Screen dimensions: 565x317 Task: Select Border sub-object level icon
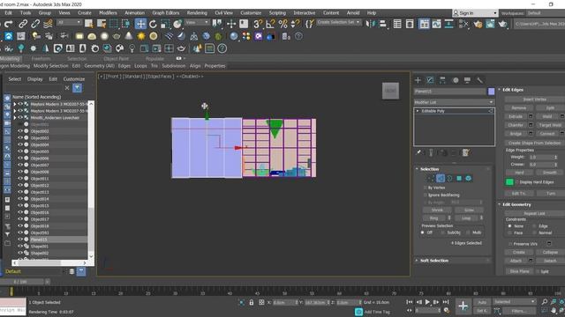[x=449, y=178]
